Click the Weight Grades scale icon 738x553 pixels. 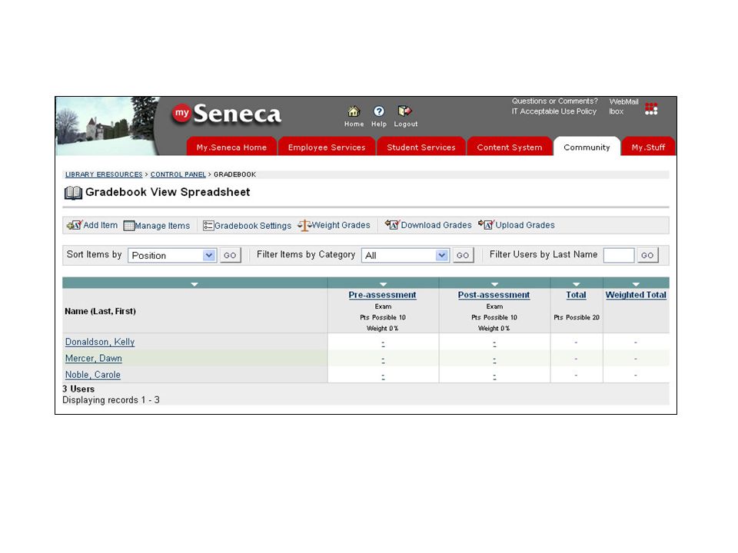(x=304, y=226)
